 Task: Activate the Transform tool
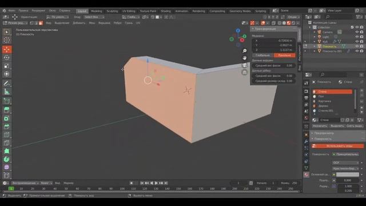pos(6,74)
